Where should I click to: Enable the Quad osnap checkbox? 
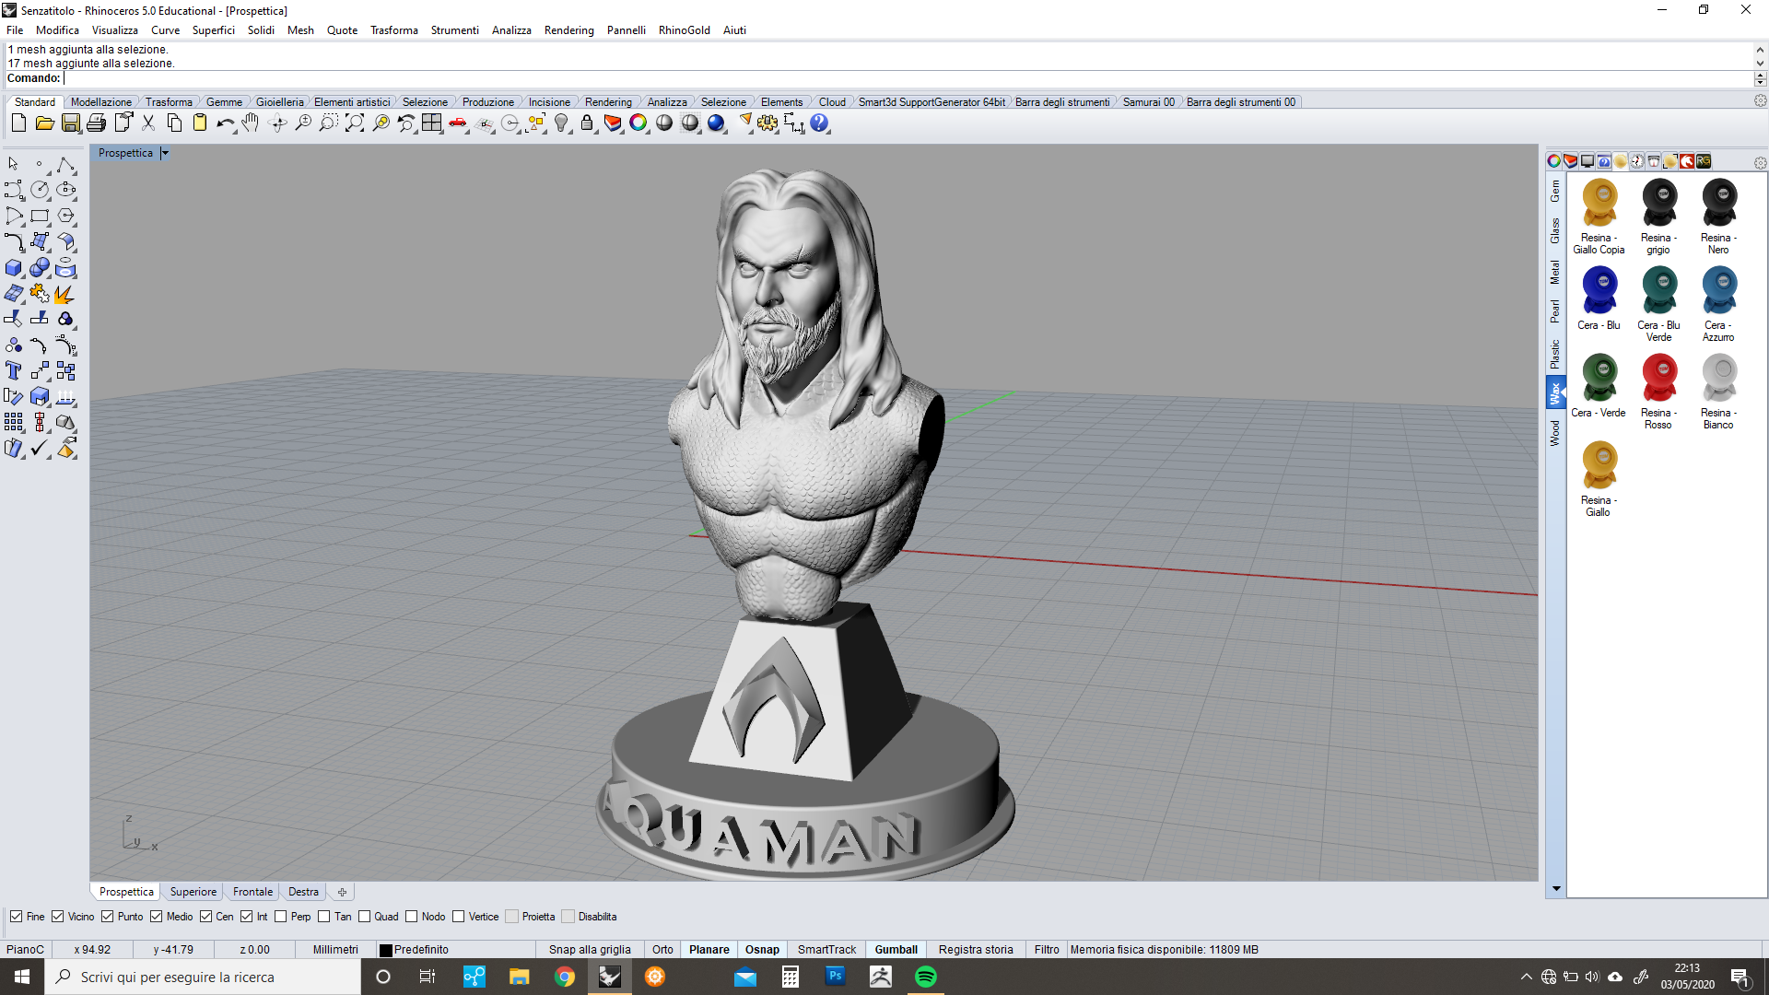pyautogui.click(x=365, y=917)
